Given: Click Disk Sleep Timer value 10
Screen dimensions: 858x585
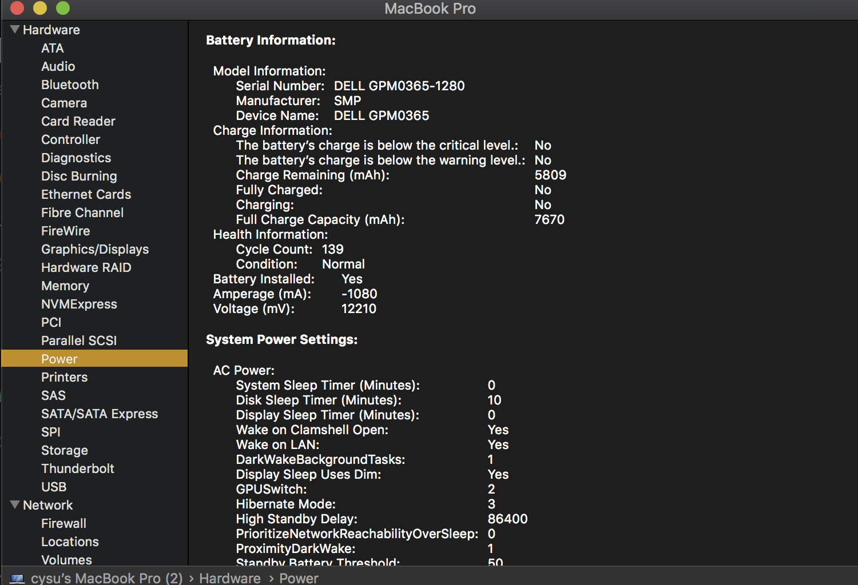Looking at the screenshot, I should [x=494, y=400].
